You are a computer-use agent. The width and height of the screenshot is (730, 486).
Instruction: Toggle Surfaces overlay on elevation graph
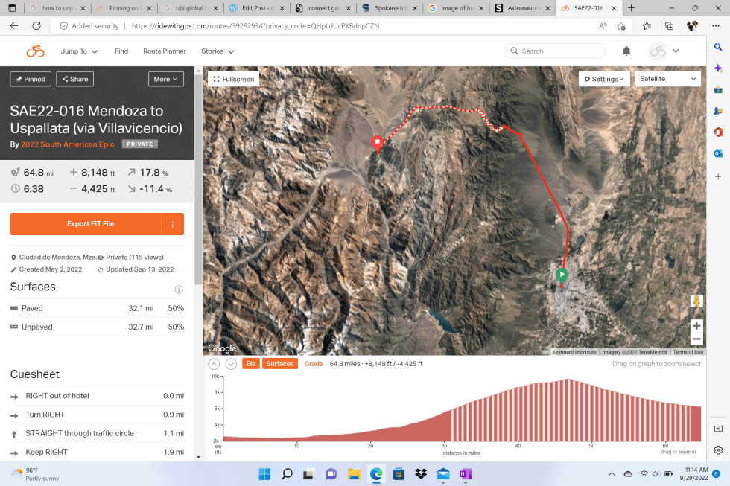(x=280, y=364)
